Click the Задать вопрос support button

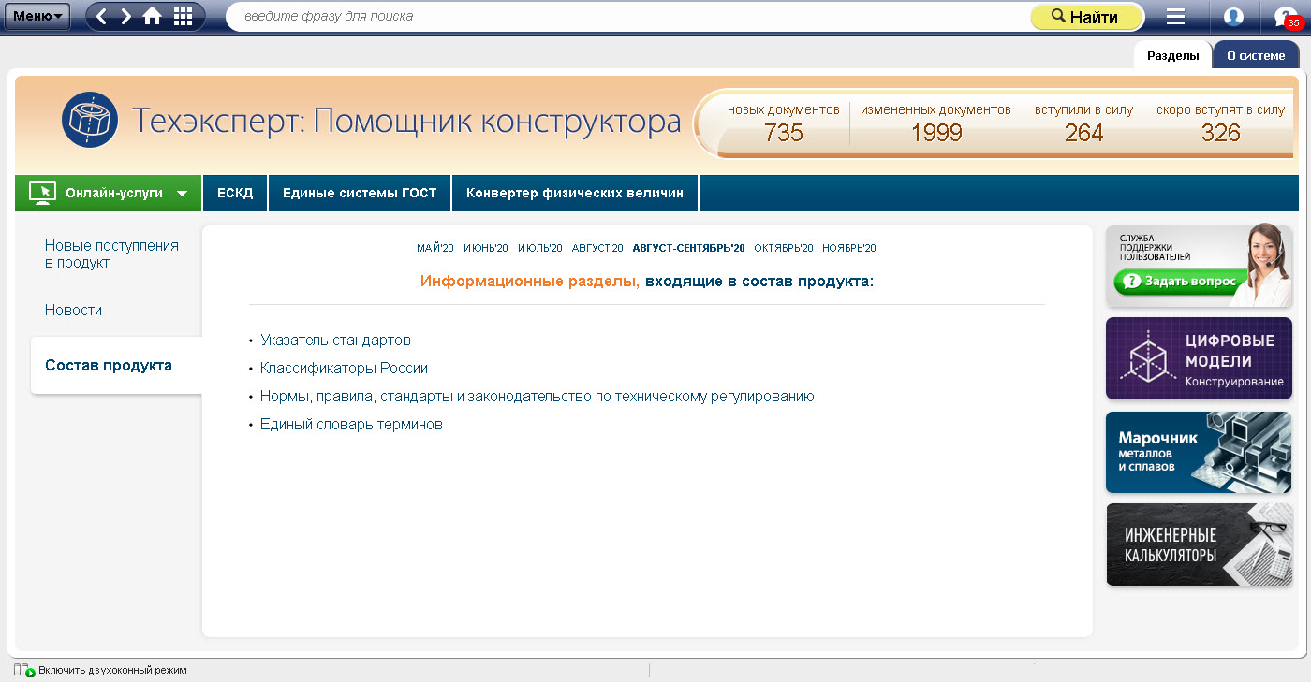click(1180, 281)
